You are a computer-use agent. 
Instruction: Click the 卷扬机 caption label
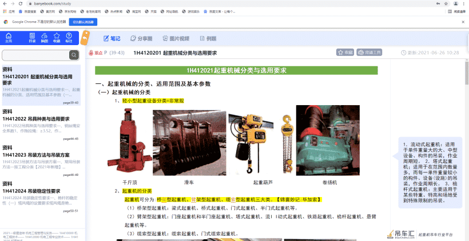pyautogui.click(x=329, y=182)
